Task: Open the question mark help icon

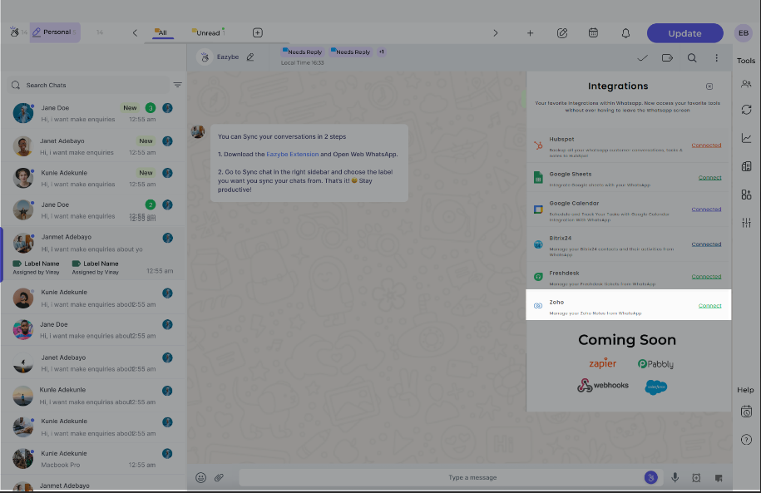Action: pos(746,440)
